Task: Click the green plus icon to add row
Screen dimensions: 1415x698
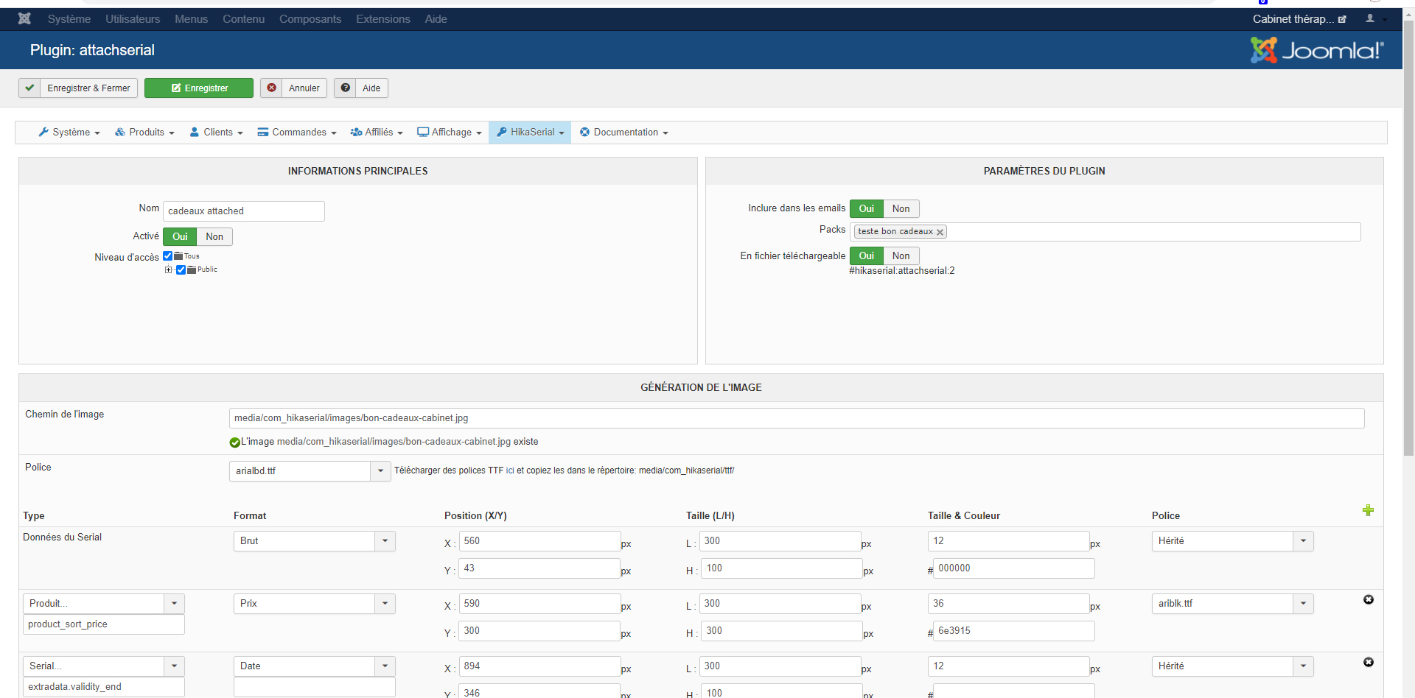Action: (x=1368, y=510)
